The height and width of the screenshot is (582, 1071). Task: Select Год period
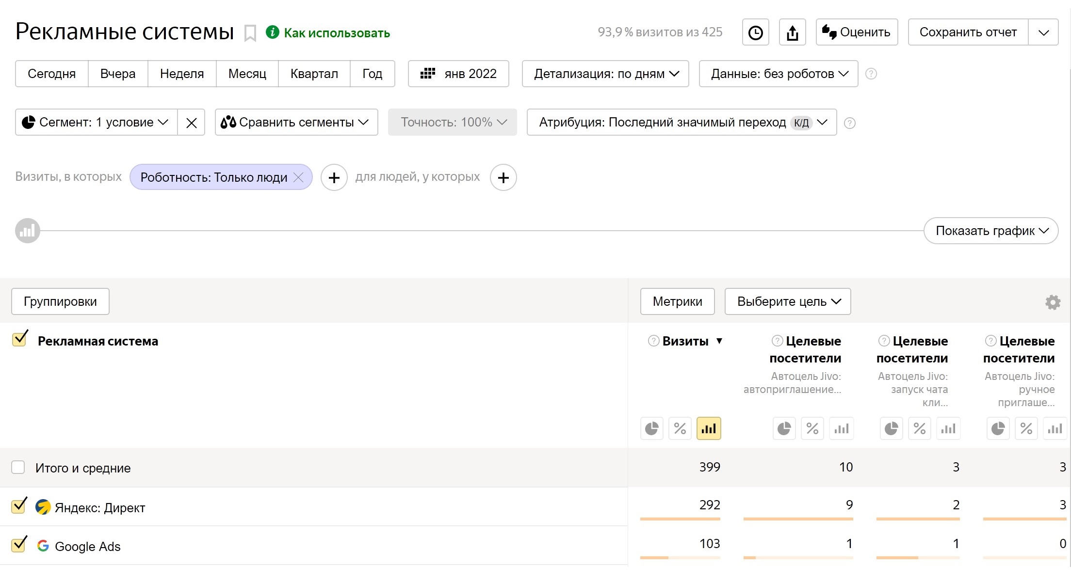(x=373, y=74)
